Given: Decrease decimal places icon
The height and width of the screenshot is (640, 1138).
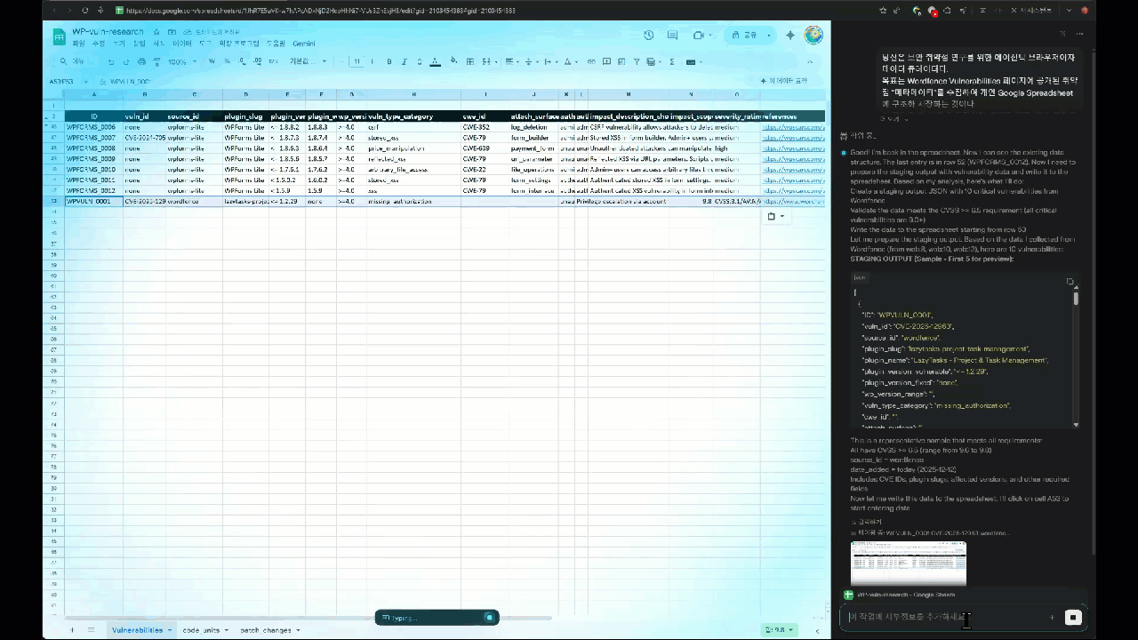Looking at the screenshot, I should pos(242,61).
